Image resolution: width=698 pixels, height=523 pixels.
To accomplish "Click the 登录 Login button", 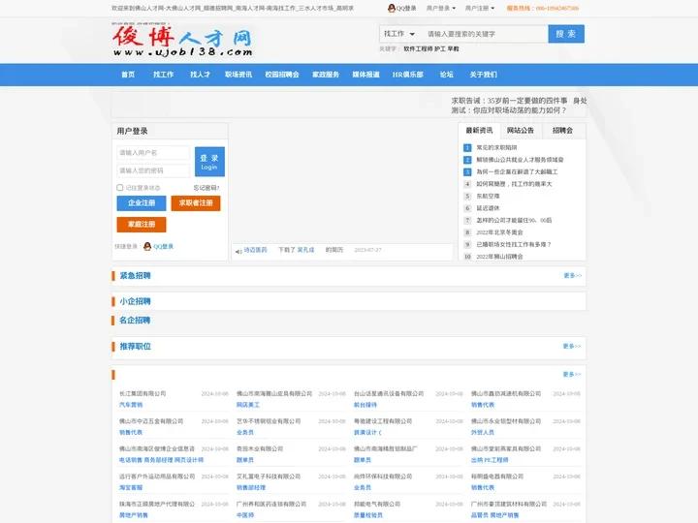I will coord(209,162).
